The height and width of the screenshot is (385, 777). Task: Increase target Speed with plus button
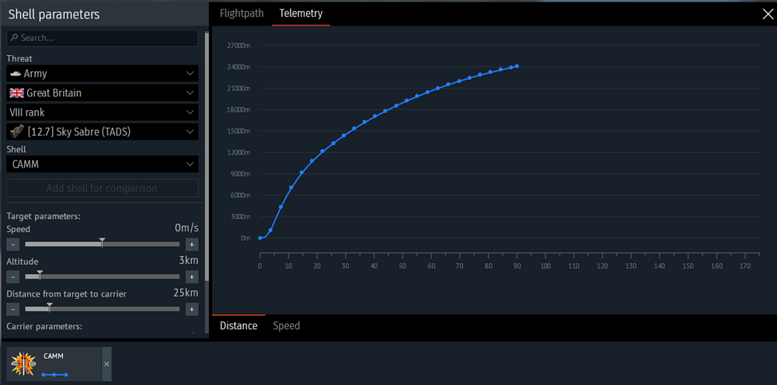[192, 245]
